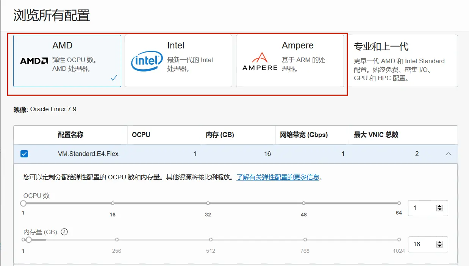
Task: Click the OCPU 数 slider handle
Action: (23, 204)
